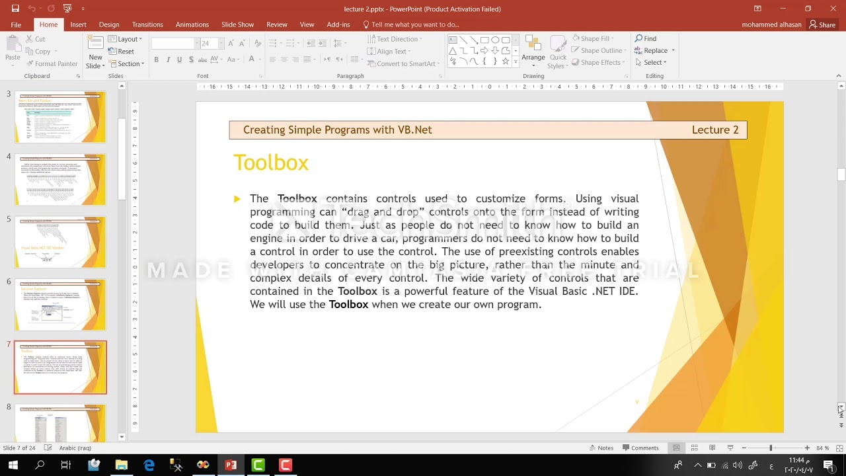Toggle Italic formatting
The image size is (846, 476).
[168, 59]
